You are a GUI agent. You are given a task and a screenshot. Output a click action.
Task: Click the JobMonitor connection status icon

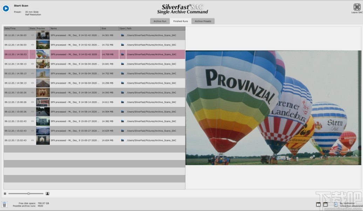(x=336, y=204)
